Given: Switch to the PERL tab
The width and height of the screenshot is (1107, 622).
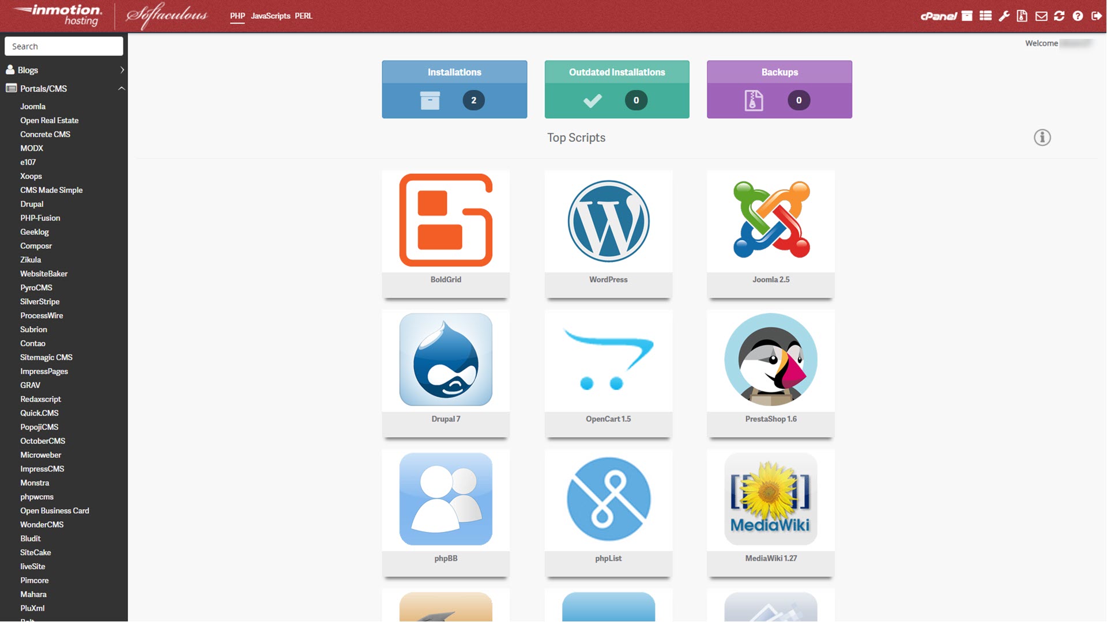Looking at the screenshot, I should click(x=303, y=16).
